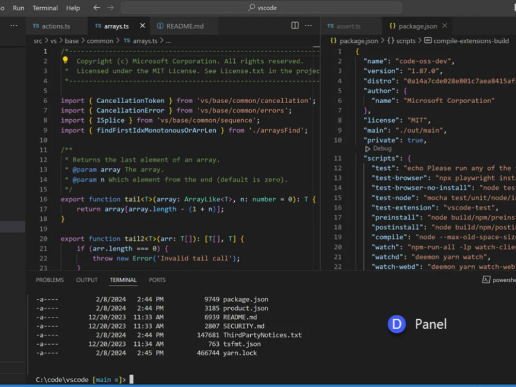Open the PORTS panel tab

pos(157,280)
